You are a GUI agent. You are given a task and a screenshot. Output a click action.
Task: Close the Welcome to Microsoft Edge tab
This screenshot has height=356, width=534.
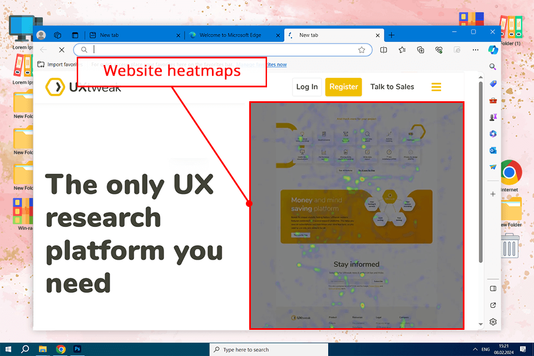coord(278,35)
